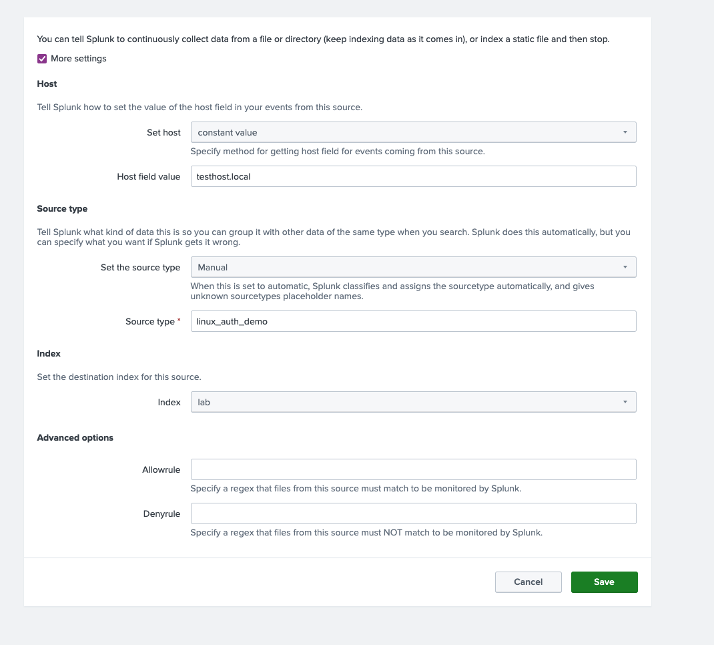This screenshot has height=645, width=714.
Task: Open the Set the source type Manual dropdown
Action: 413,267
